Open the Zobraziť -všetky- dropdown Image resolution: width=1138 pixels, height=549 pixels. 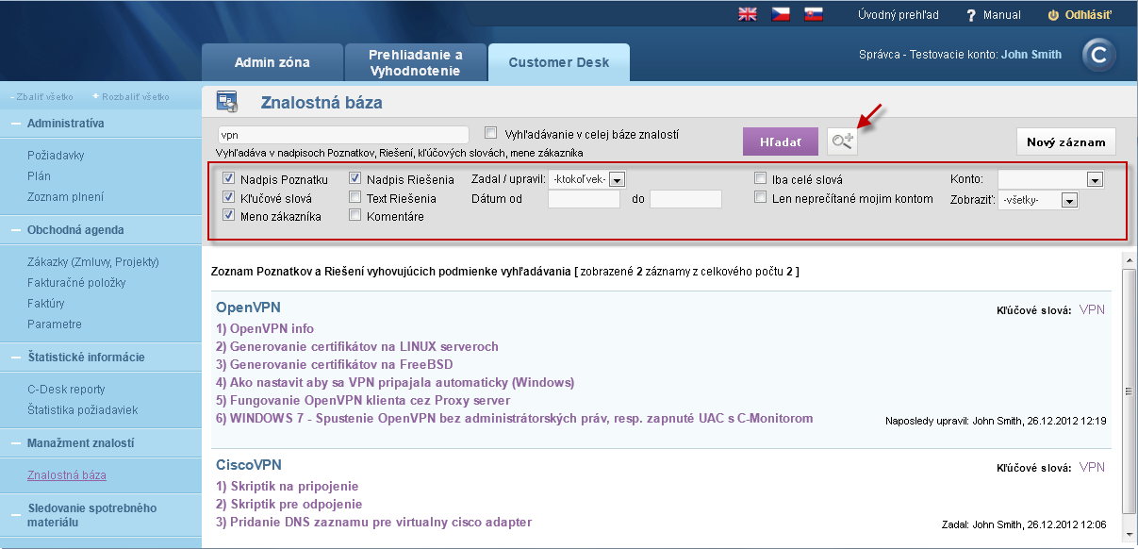click(1038, 199)
